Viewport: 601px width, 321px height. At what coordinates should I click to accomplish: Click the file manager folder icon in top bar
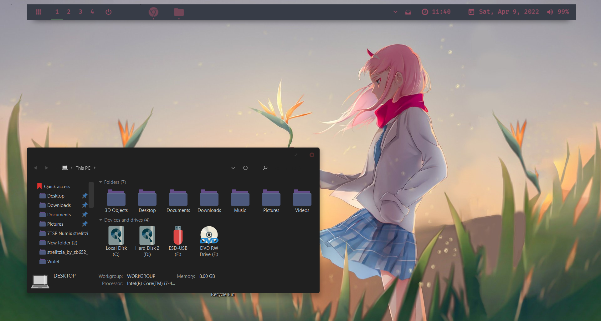pyautogui.click(x=179, y=12)
